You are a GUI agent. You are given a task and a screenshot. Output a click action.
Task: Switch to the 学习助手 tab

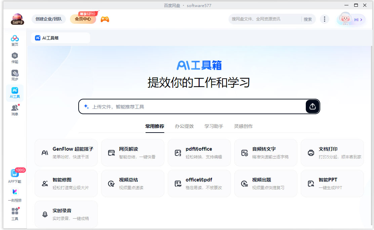214,127
